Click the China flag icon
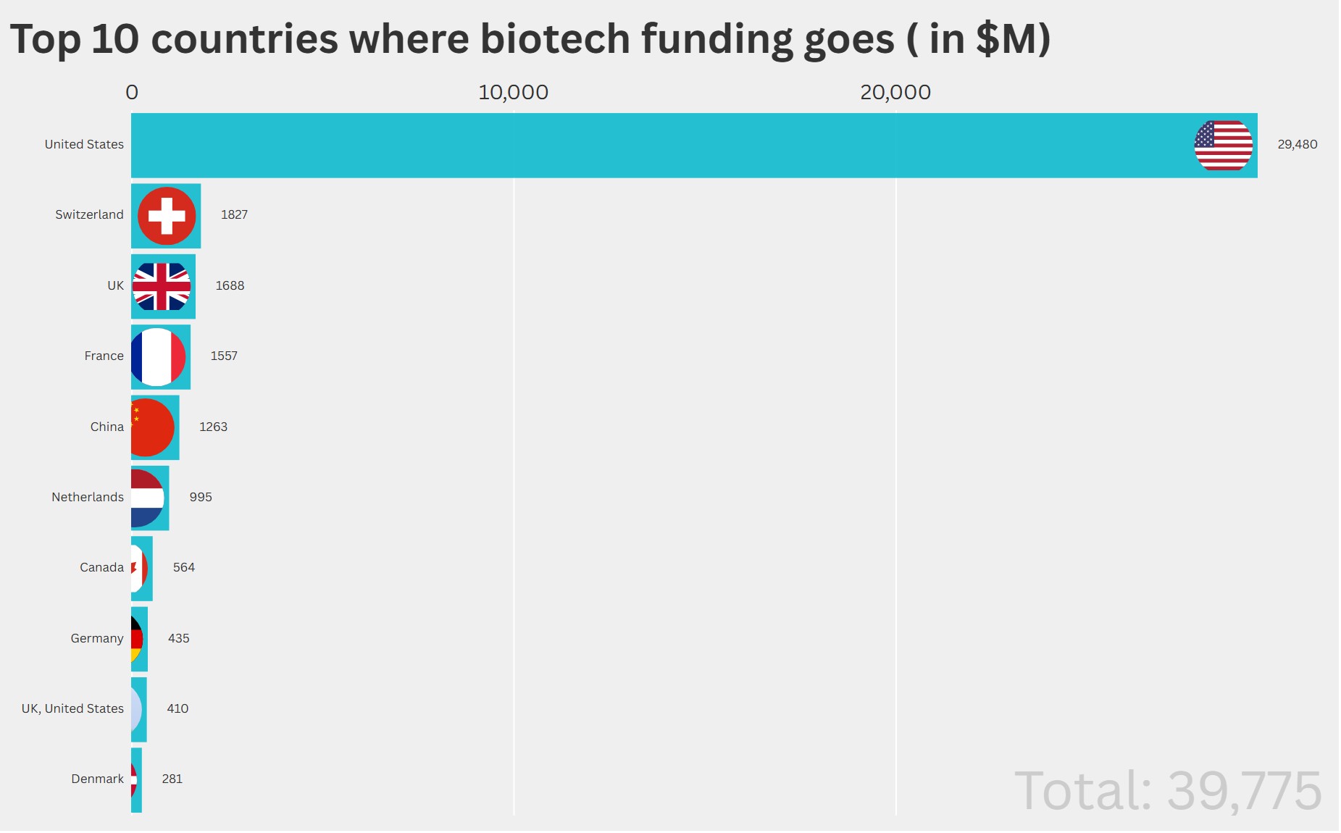Viewport: 1341px width, 833px height. [152, 427]
